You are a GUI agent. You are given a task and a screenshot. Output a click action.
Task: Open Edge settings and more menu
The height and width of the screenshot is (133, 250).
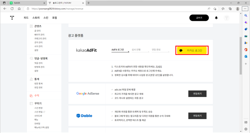(x=245, y=9)
